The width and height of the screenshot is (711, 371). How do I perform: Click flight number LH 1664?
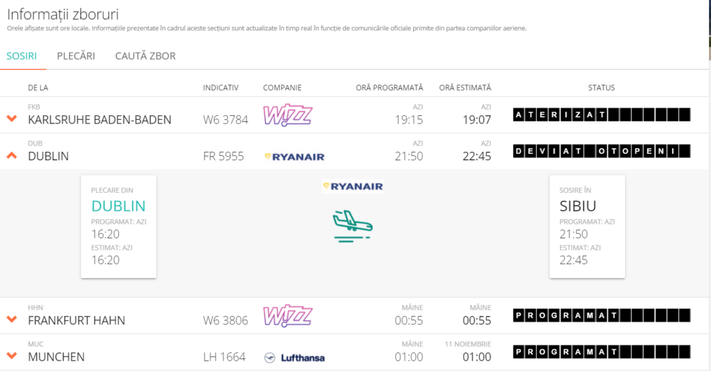click(224, 357)
